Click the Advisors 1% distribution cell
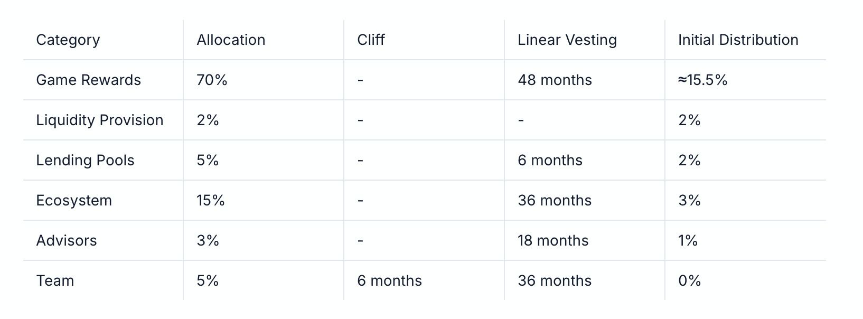The height and width of the screenshot is (319, 863). point(688,241)
